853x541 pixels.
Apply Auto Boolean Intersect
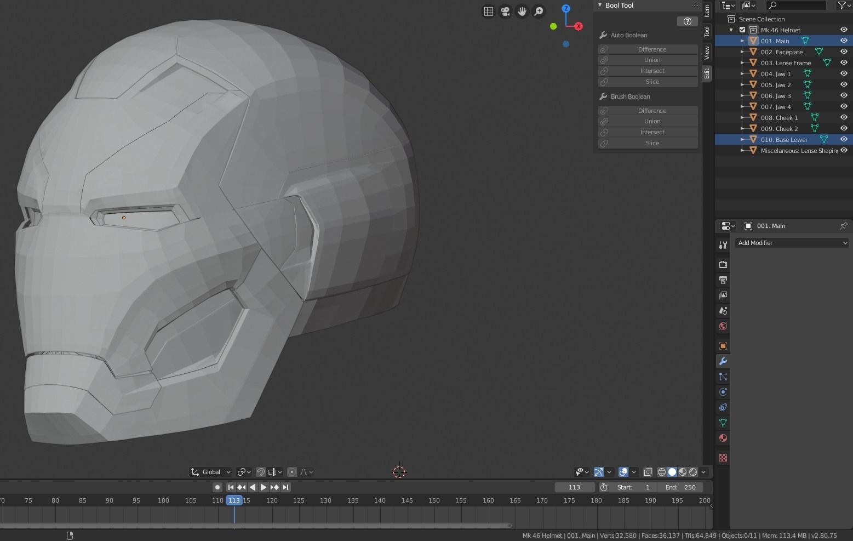648,71
